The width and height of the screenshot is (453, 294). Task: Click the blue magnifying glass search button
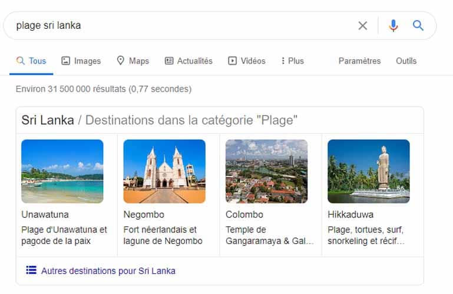[418, 25]
